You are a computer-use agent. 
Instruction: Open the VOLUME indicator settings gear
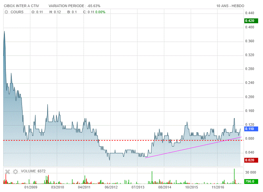[15, 172]
